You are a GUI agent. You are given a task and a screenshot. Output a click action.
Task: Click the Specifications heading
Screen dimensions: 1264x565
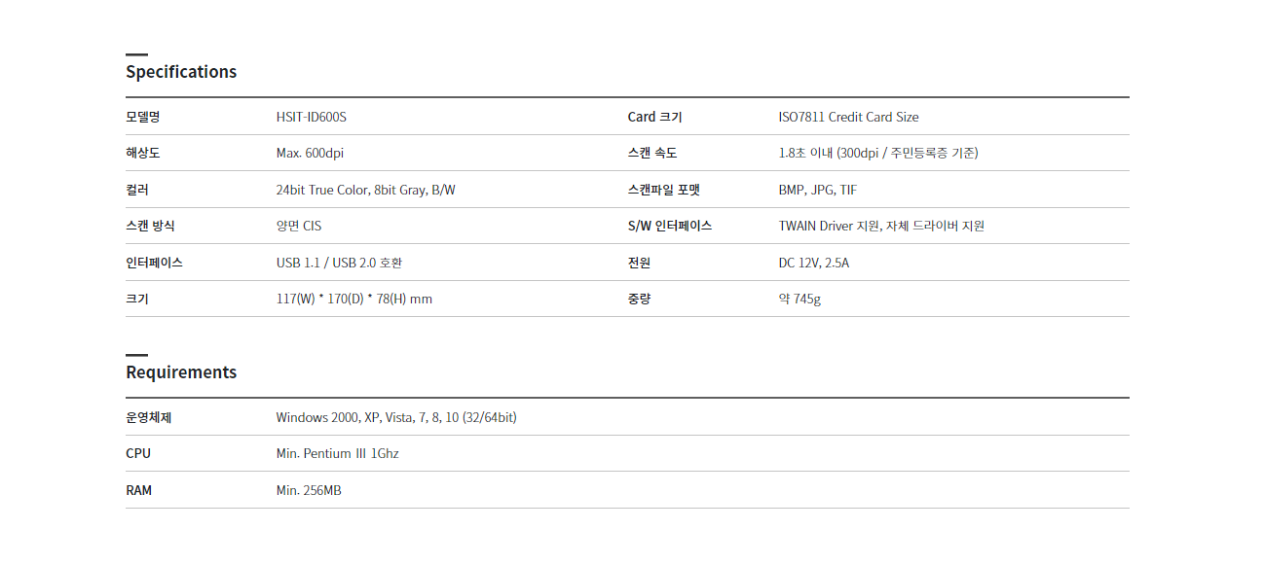181,72
